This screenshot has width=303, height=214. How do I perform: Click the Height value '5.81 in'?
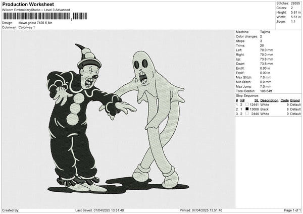tap(295, 12)
